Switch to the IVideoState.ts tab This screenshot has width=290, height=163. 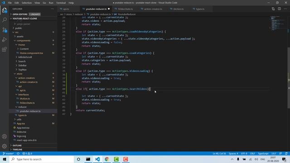(x=125, y=9)
